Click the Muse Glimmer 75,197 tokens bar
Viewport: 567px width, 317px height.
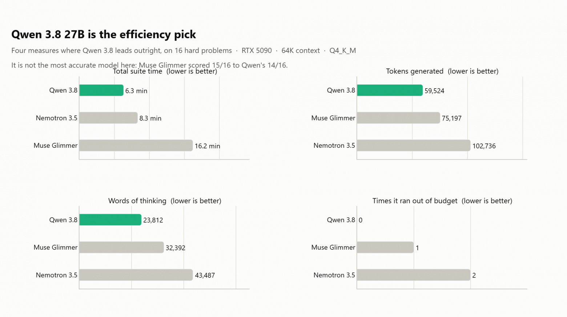pos(398,118)
